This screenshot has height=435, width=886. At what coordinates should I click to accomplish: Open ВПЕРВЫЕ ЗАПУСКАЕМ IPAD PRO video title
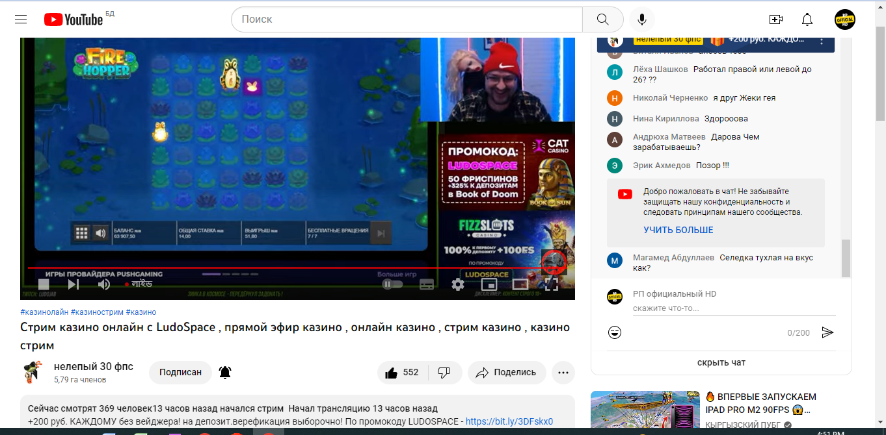[x=761, y=403]
